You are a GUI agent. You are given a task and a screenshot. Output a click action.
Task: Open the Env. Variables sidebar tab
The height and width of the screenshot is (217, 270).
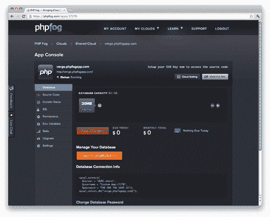tap(53, 124)
